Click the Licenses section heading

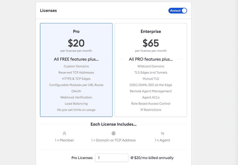[48, 11]
